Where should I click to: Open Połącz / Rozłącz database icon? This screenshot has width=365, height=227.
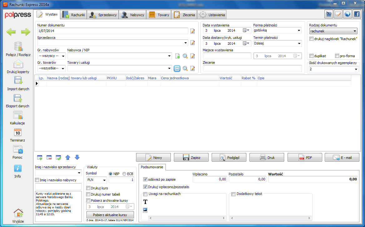[18, 46]
